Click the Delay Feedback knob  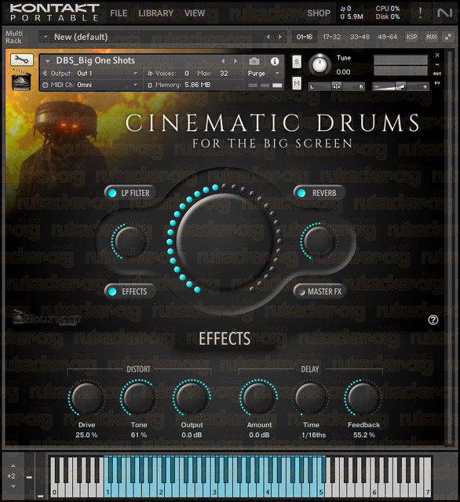(x=363, y=398)
